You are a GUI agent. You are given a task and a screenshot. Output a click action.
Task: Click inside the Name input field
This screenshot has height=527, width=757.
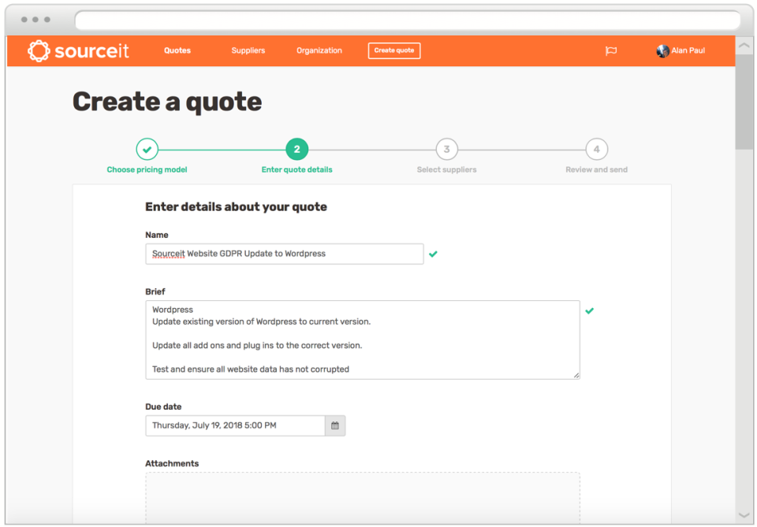click(x=284, y=254)
